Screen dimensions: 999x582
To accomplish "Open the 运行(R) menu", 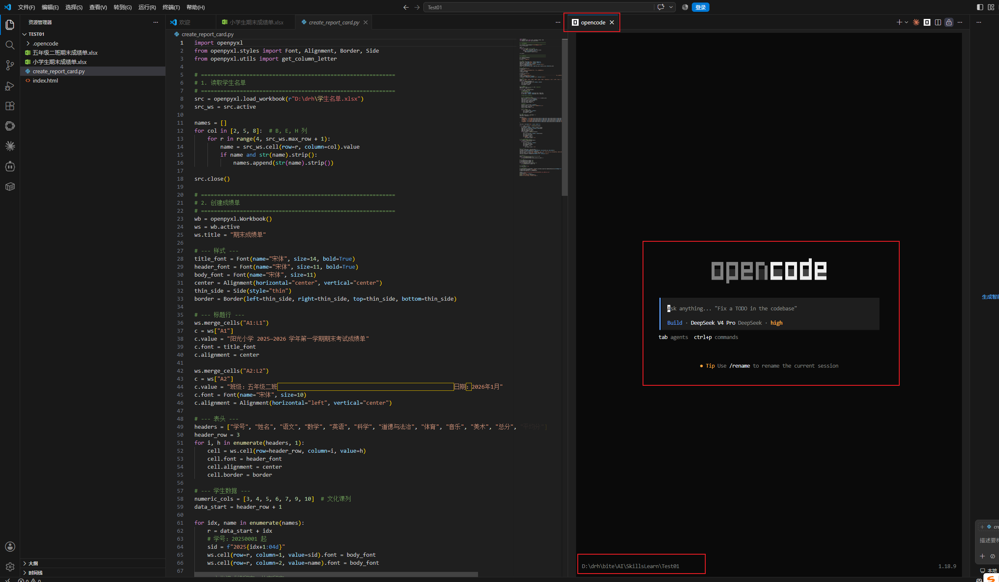I will (147, 7).
